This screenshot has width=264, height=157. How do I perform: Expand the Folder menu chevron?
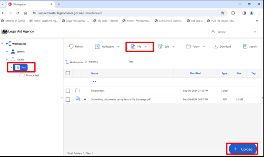pos(204,46)
